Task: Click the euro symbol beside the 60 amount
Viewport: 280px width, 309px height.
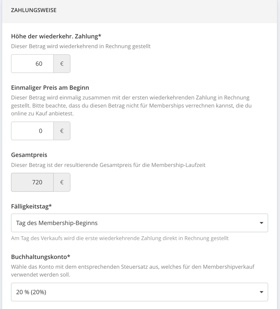Action: click(x=62, y=64)
